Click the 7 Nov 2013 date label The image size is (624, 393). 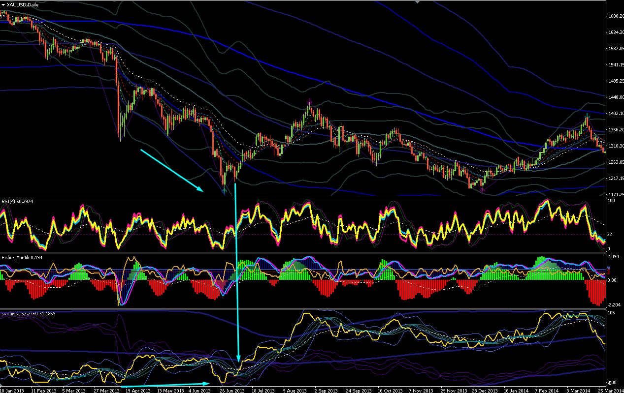point(421,390)
